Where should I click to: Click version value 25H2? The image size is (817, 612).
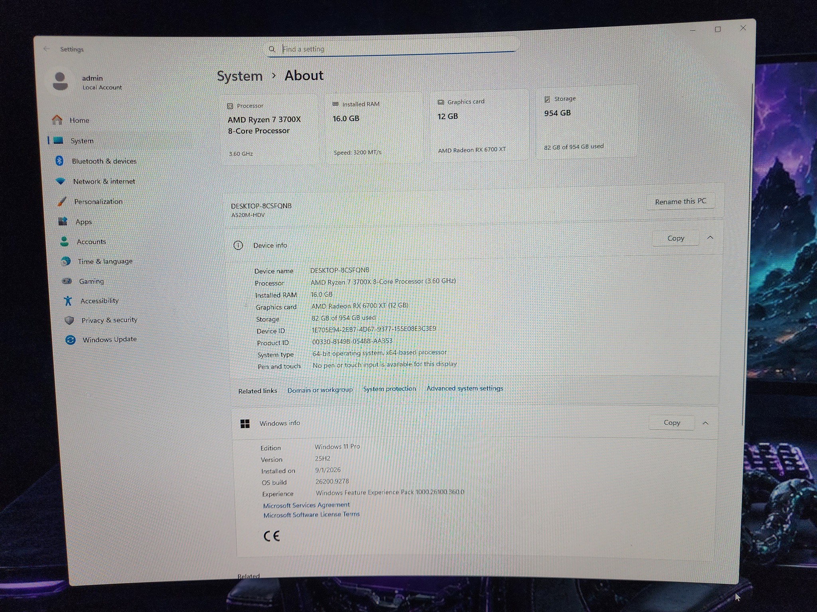(323, 459)
